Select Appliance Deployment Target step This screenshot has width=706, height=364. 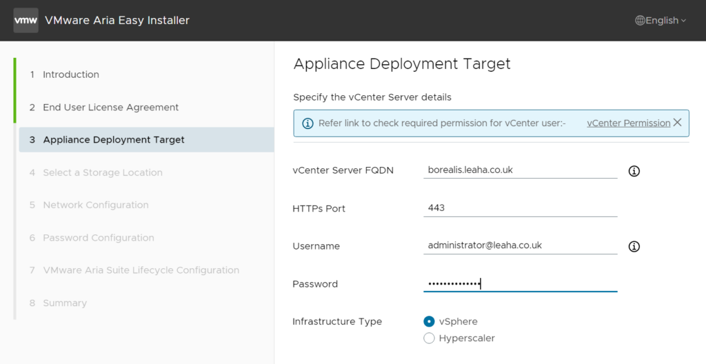tap(146, 140)
